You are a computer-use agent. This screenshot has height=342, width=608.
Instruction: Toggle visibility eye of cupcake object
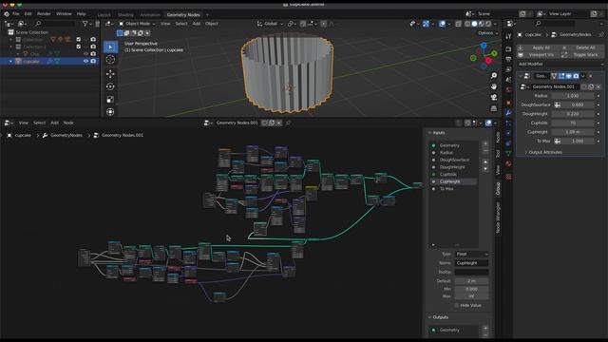[x=85, y=61]
